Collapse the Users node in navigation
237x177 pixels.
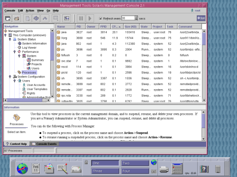pyautogui.click(x=15, y=81)
